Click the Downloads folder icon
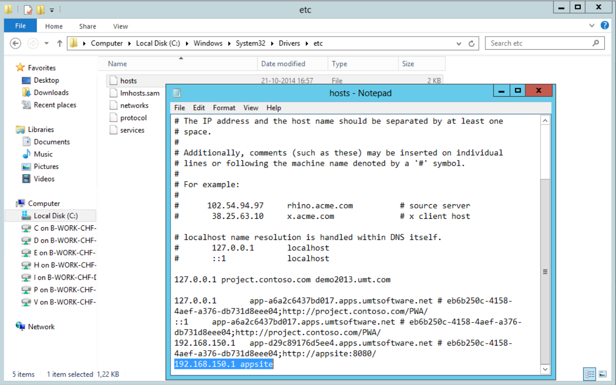Screen dimensions: 616x385 [26, 92]
